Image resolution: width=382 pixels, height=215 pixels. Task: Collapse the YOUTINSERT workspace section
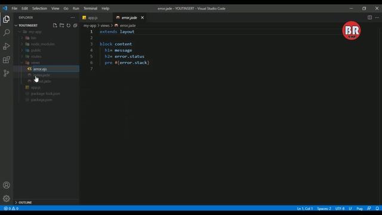[x=28, y=25]
